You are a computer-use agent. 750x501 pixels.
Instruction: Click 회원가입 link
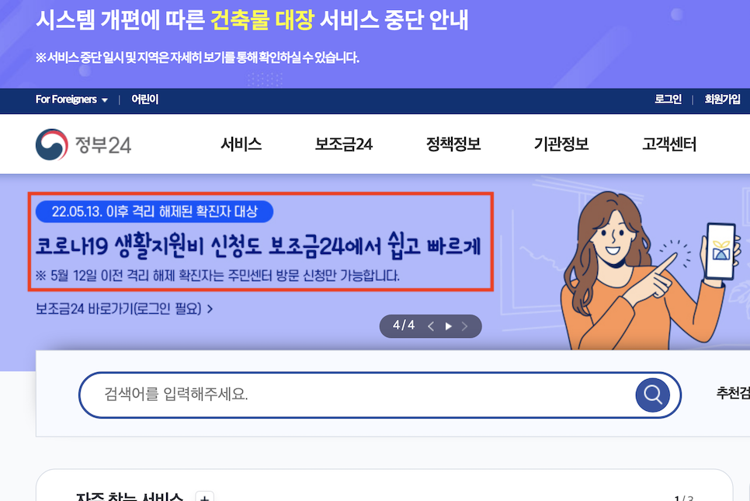[722, 99]
